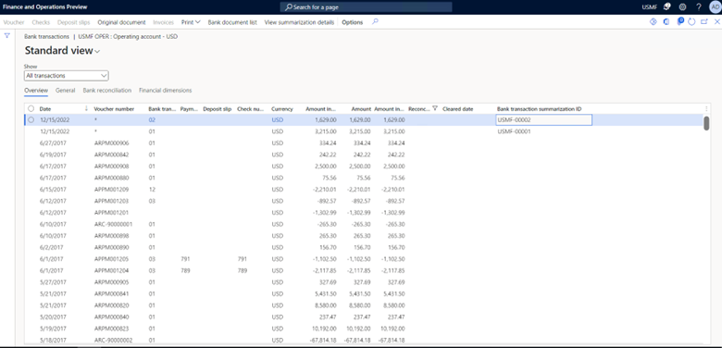Click the USD currency link in first row
Image resolution: width=722 pixels, height=348 pixels.
[277, 119]
